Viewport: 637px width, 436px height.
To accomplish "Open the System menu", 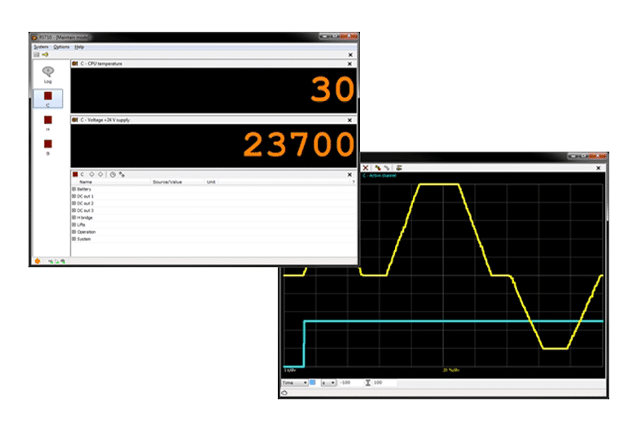I will coord(41,46).
